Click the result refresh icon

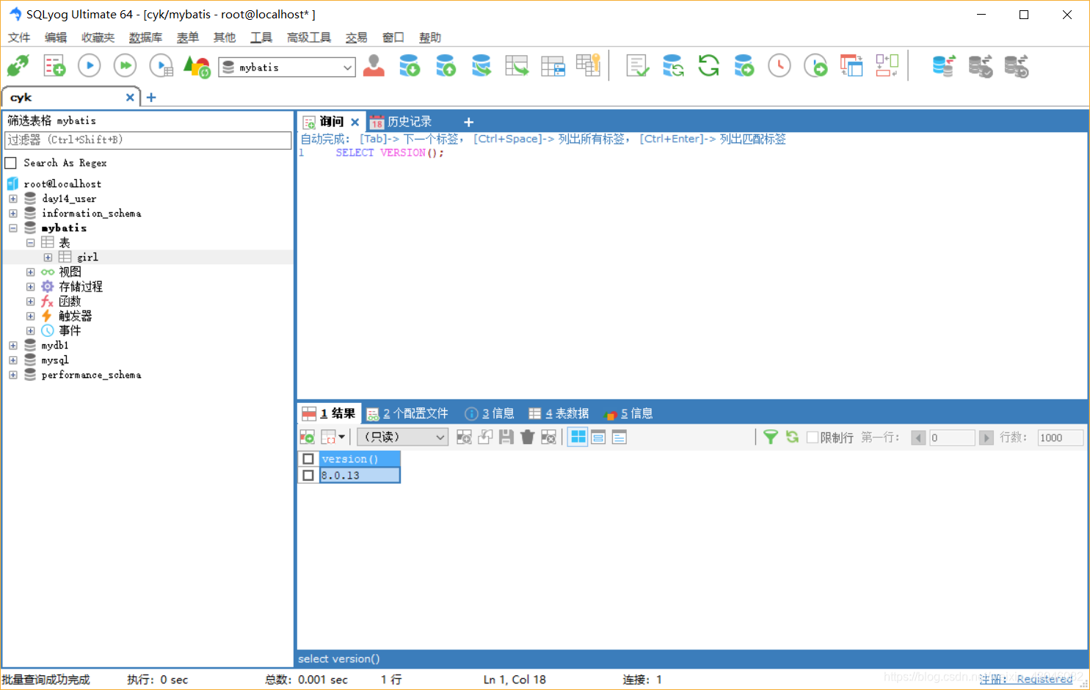(792, 437)
